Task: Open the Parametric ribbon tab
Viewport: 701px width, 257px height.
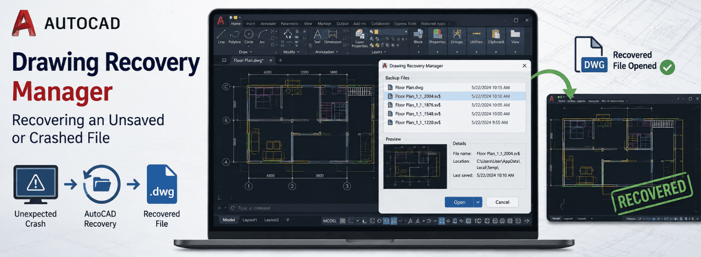Action: 290,24
